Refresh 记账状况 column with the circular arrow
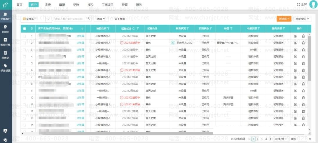This screenshot has height=143, width=318. pyautogui.click(x=133, y=29)
